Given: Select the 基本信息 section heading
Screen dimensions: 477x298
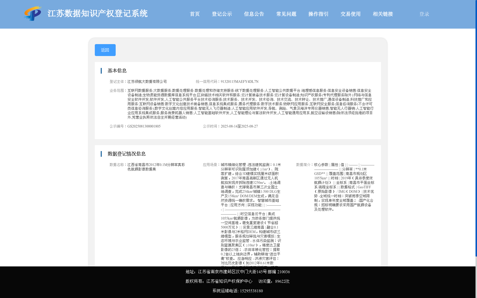Looking at the screenshot, I should coord(117,71).
